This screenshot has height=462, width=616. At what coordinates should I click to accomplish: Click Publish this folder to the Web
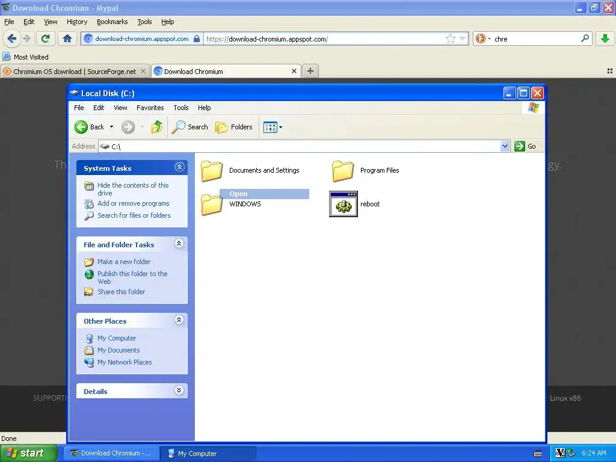click(132, 277)
